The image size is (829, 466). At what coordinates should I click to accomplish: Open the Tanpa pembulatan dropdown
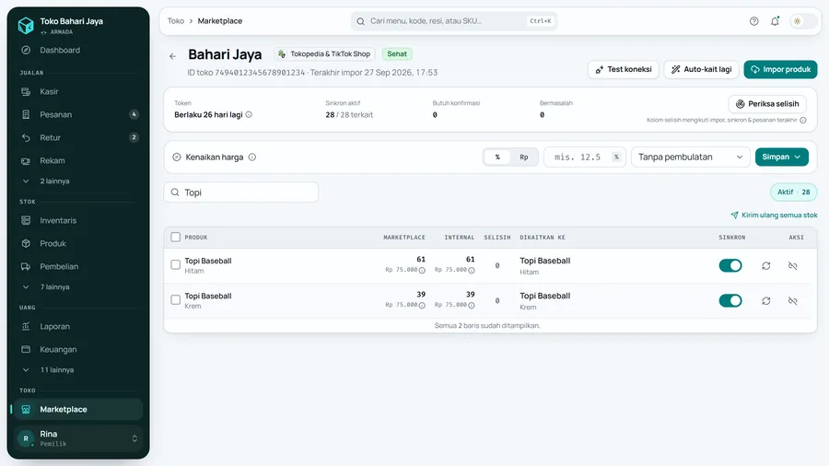click(x=691, y=157)
